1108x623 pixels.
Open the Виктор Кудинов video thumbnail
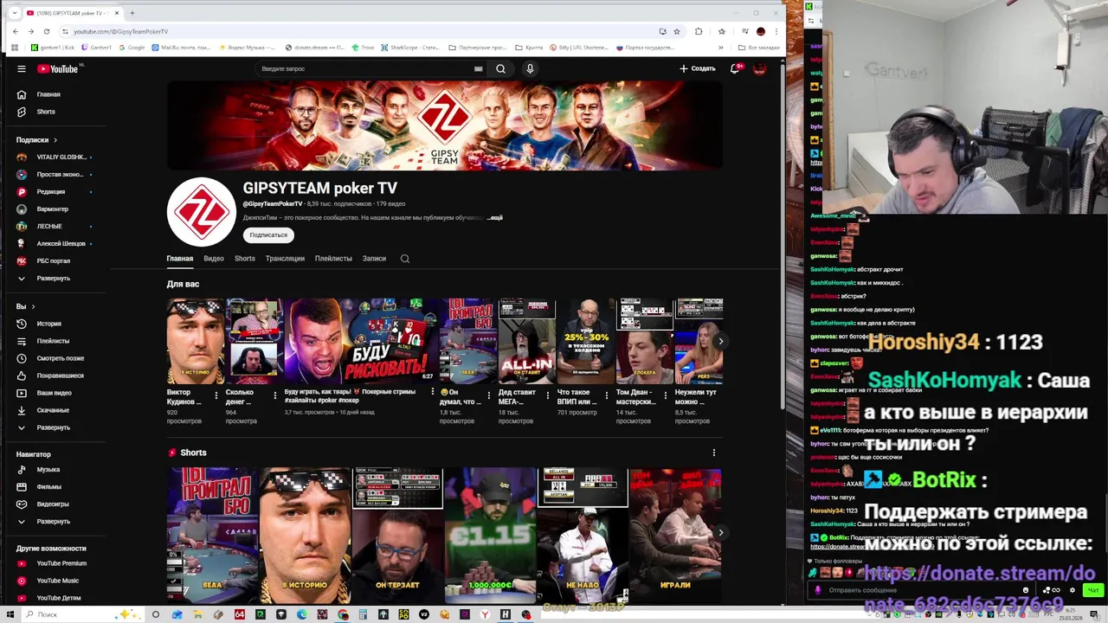(195, 341)
